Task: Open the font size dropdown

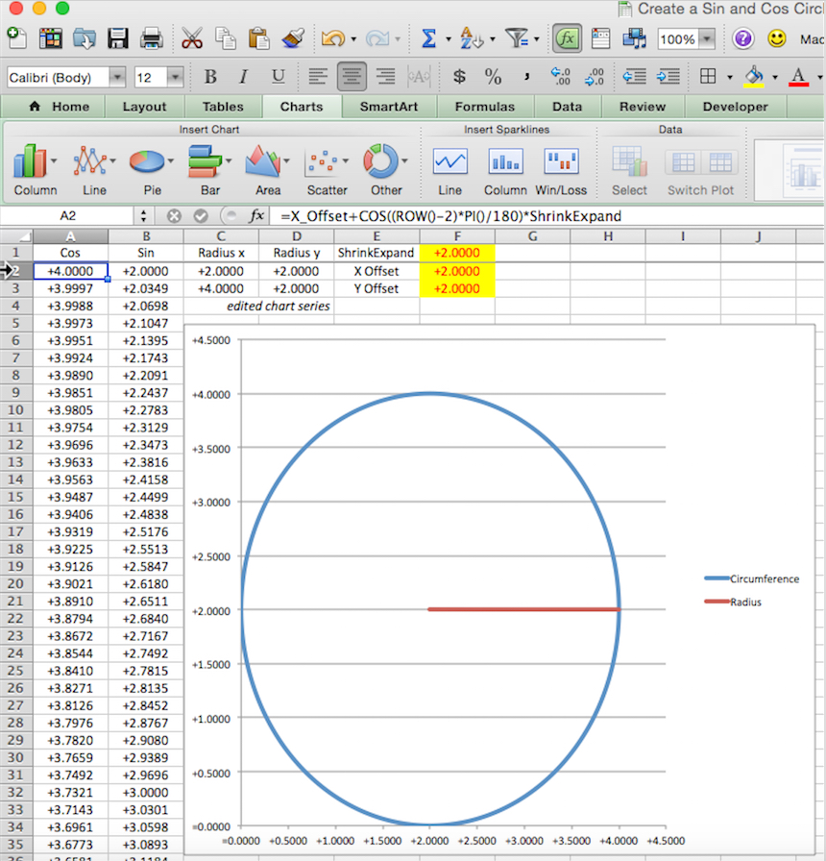Action: click(175, 78)
